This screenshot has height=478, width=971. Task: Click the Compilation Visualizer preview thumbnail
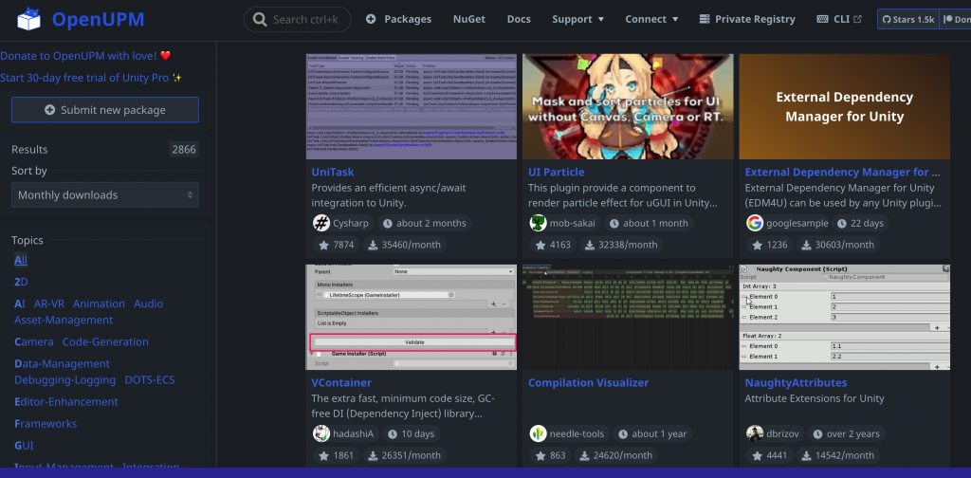(x=628, y=317)
